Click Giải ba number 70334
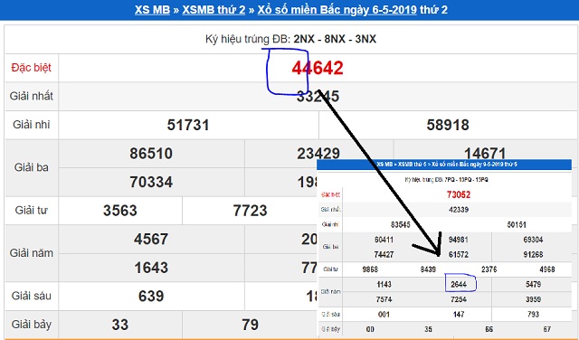The image size is (579, 340). coord(151,182)
